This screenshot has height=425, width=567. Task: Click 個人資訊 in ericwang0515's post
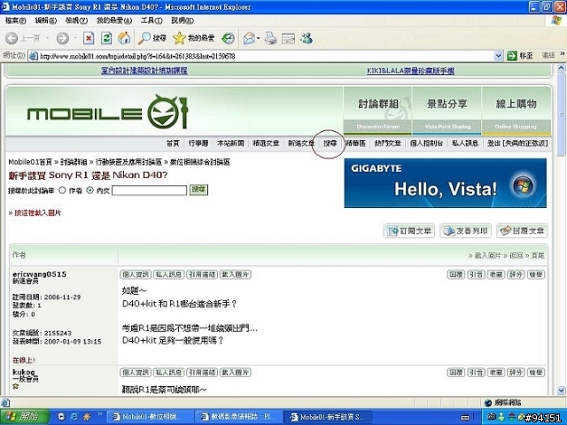point(136,274)
